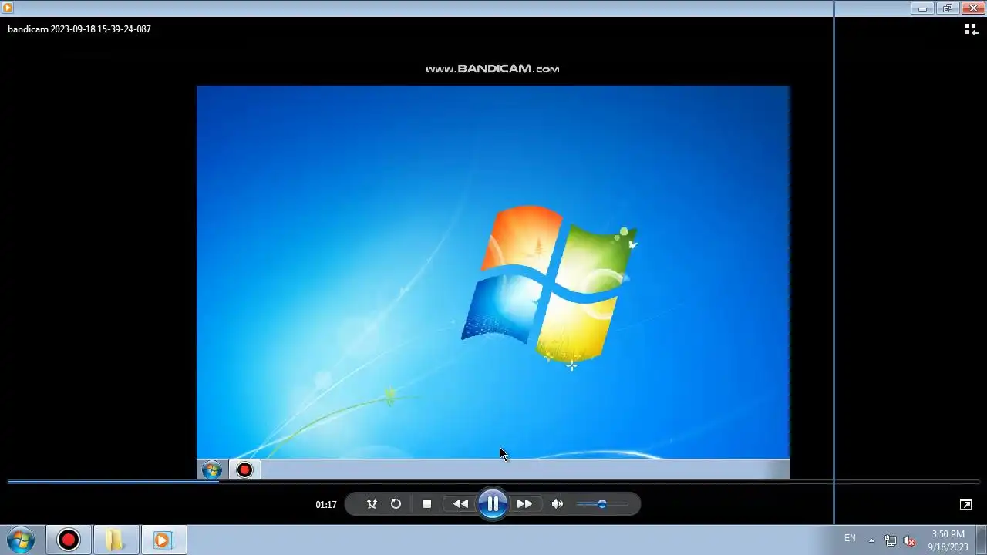Open the Windows Start menu
The image size is (987, 555).
[x=21, y=540]
